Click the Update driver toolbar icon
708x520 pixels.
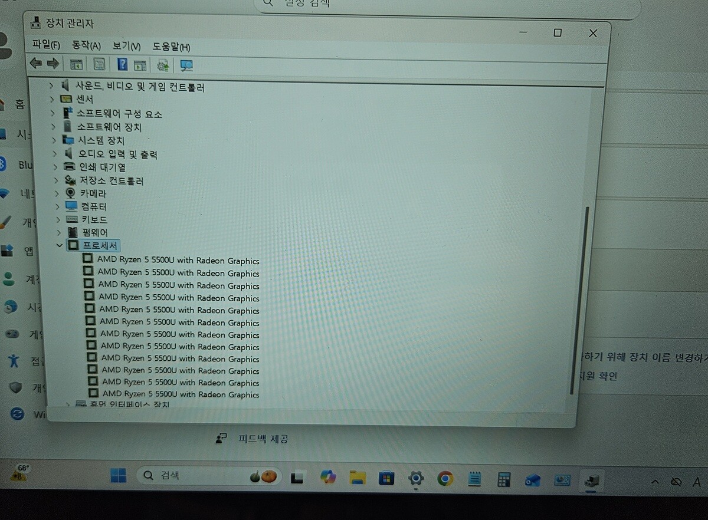tap(163, 65)
